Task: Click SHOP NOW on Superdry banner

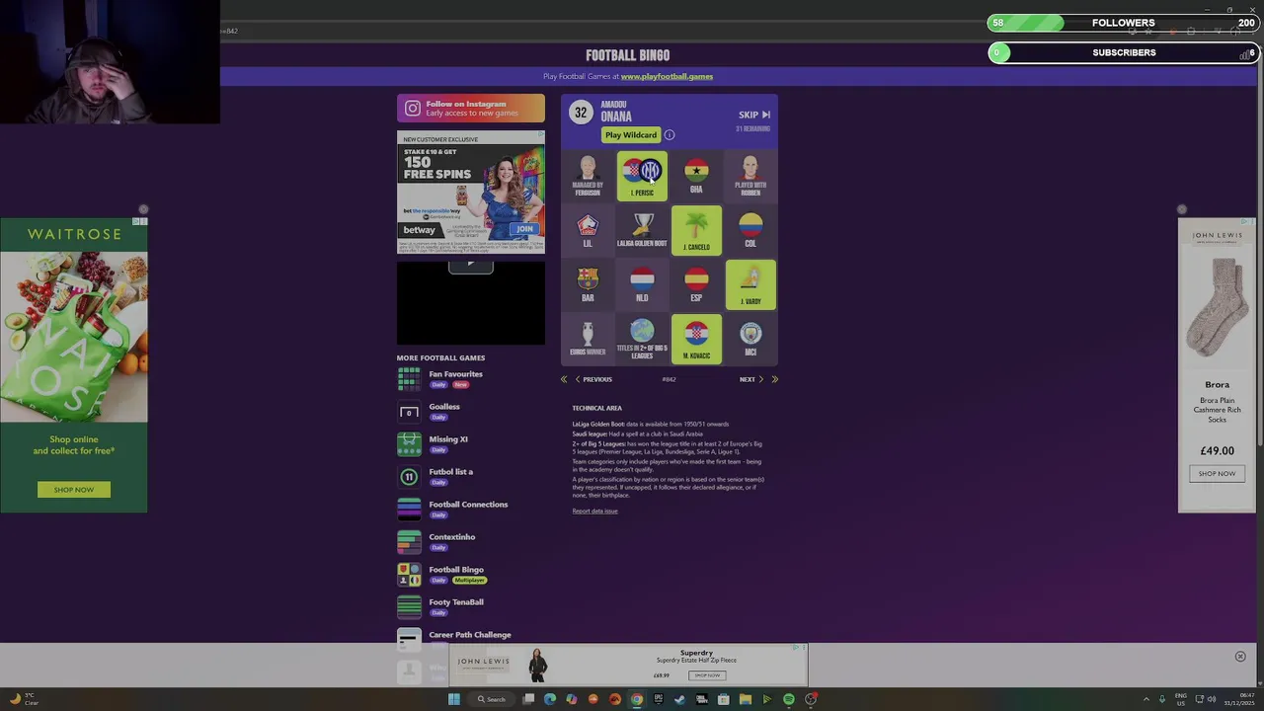Action: (x=707, y=675)
